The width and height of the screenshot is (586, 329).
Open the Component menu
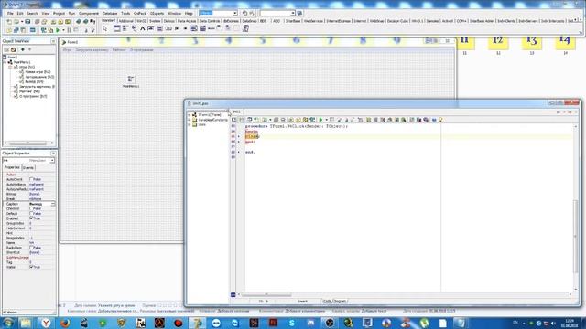(x=89, y=13)
